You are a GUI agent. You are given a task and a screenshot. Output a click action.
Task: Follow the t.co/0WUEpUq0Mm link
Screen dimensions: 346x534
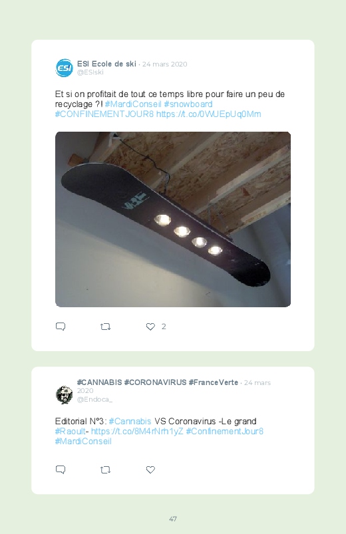tap(209, 114)
